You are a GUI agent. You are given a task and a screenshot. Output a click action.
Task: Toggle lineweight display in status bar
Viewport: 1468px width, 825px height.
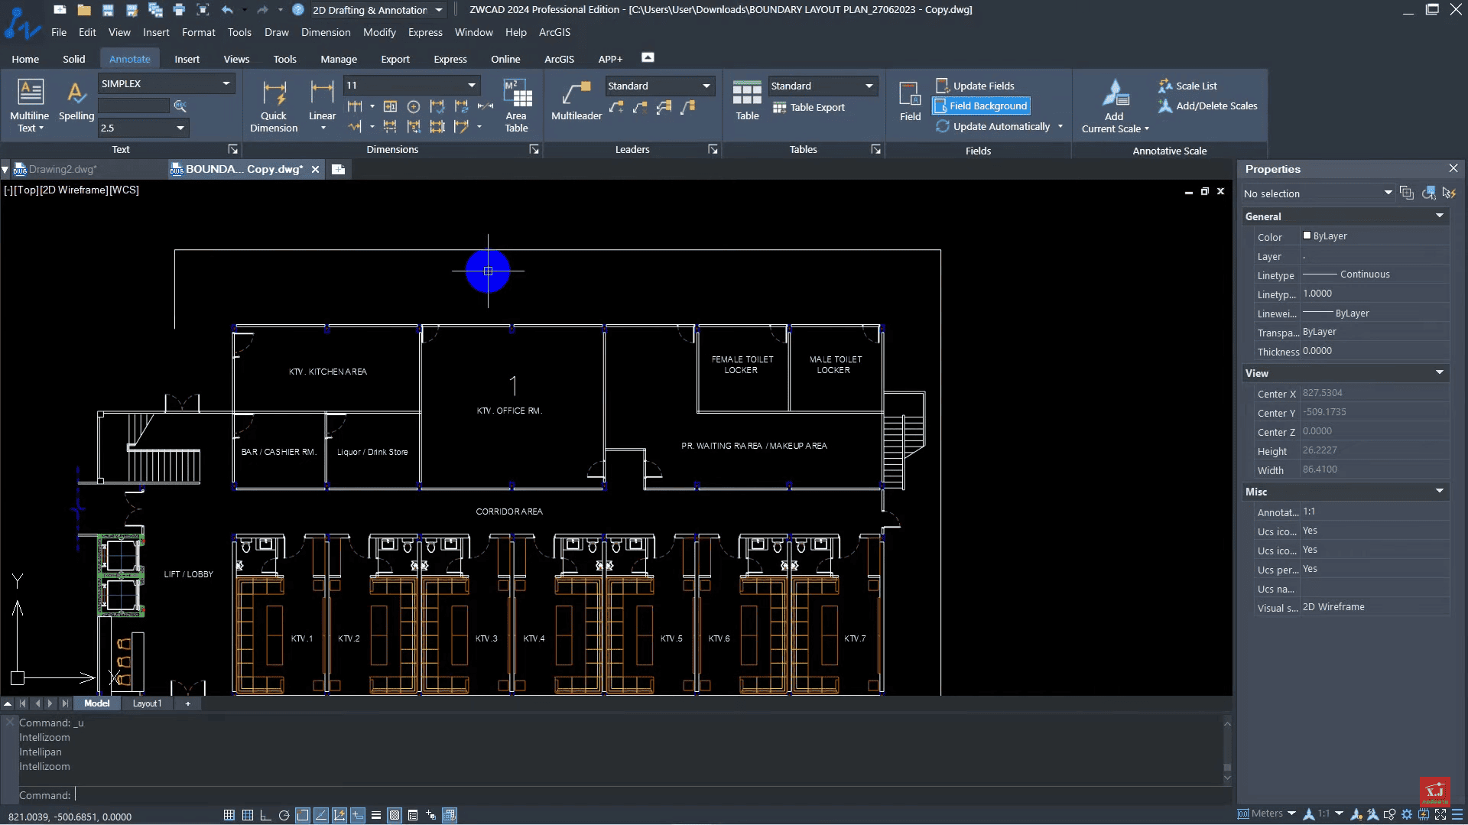click(x=376, y=815)
